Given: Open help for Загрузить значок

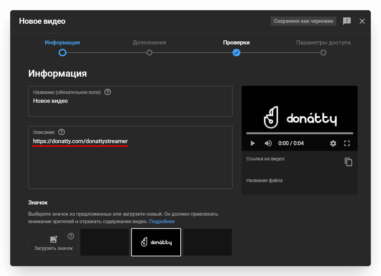Looking at the screenshot, I should [71, 236].
